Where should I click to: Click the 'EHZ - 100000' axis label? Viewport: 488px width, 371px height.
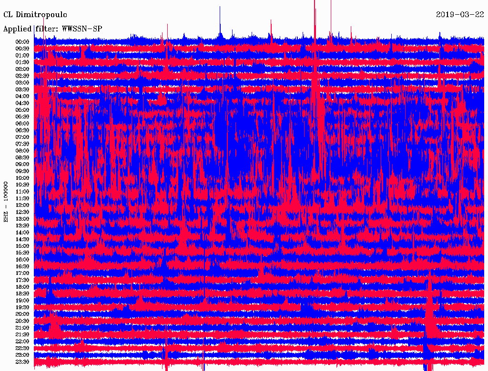pos(6,202)
